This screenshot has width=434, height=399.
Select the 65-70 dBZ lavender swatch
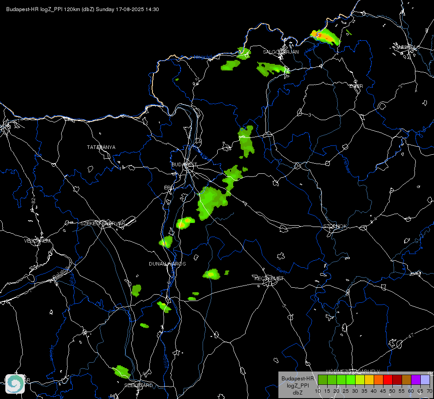click(425, 380)
